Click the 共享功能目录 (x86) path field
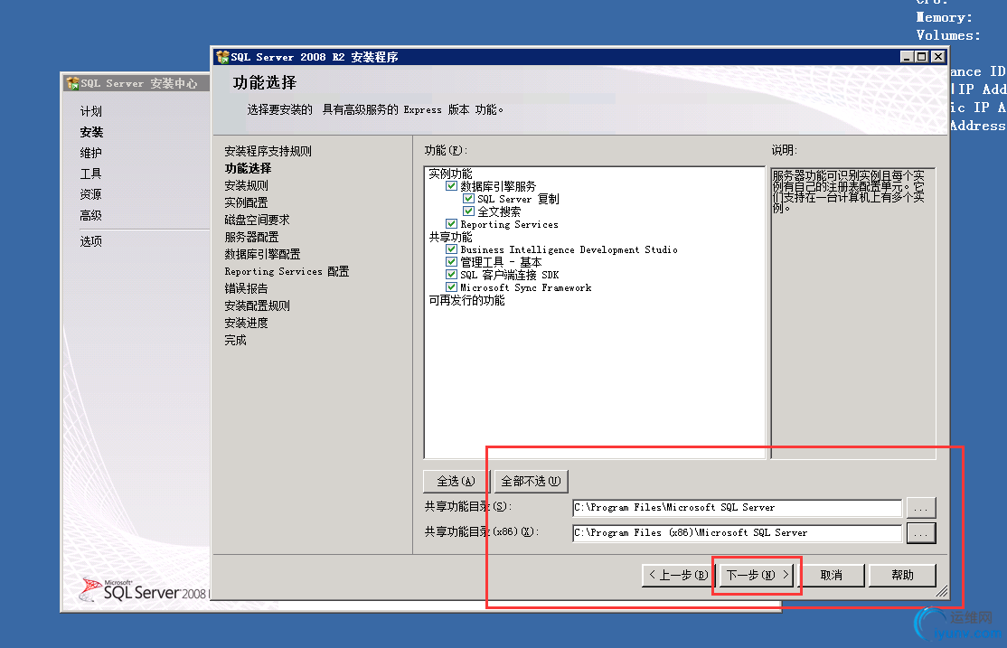The image size is (1007, 648). tap(738, 533)
